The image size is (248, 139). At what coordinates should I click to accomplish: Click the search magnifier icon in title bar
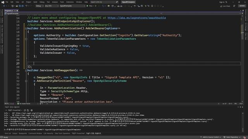point(117,2)
